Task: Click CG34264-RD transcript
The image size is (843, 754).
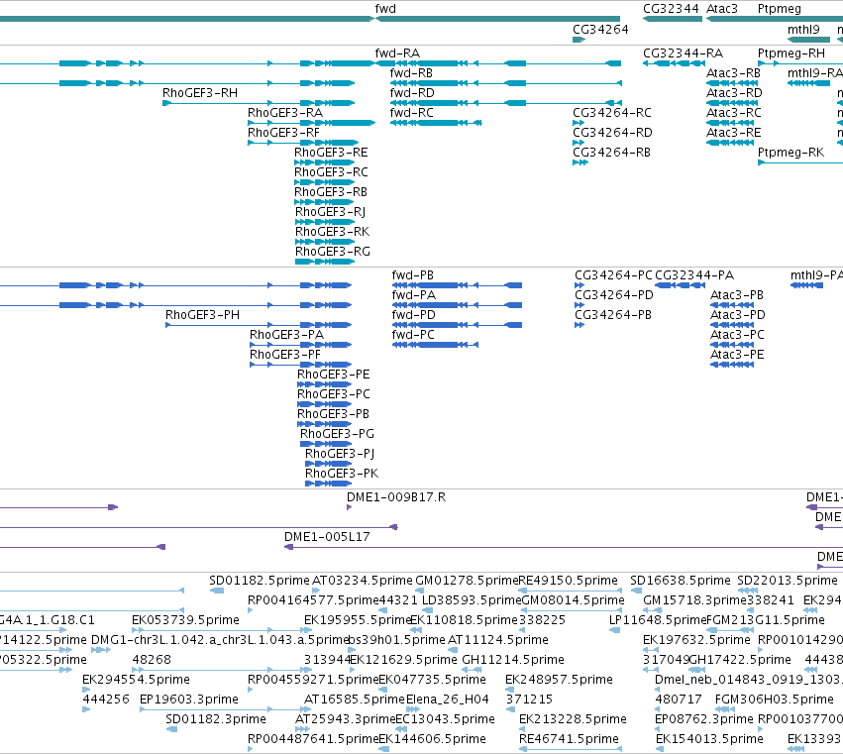Action: [612, 133]
